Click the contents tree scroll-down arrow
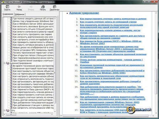Image resolution: width=159 pixels, height=119 pixels. point(55,111)
